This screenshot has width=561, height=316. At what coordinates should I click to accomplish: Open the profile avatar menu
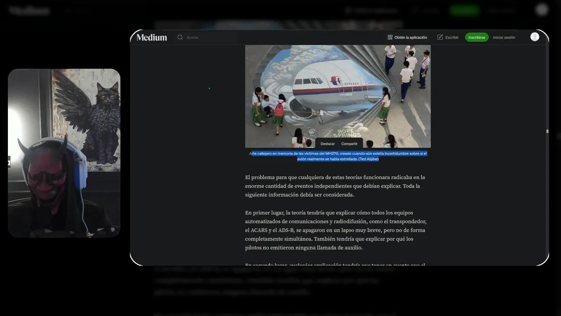click(x=535, y=37)
